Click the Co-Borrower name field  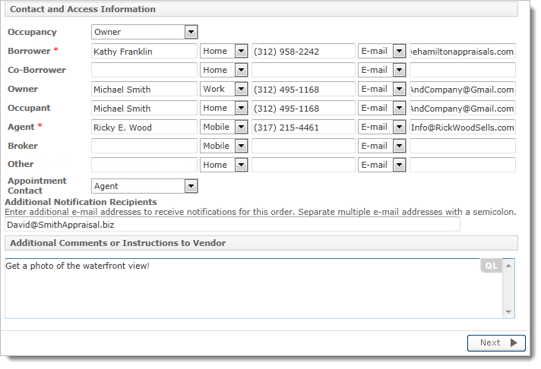coord(144,70)
